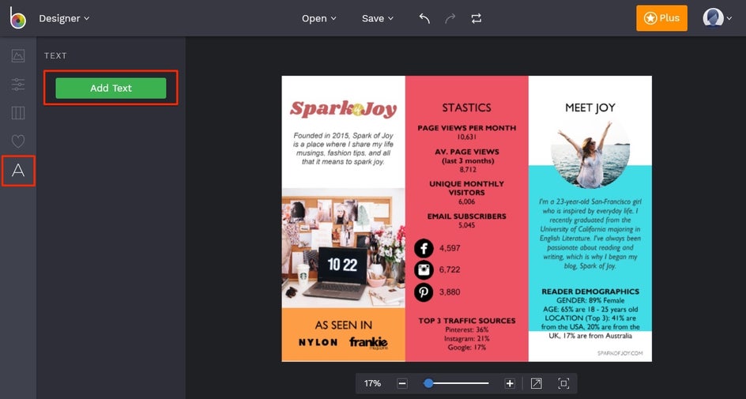Zoom out with the minus button
746x399 pixels.
[402, 383]
